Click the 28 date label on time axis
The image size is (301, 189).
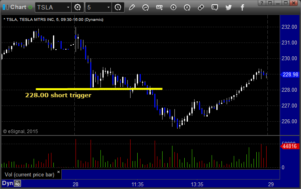(x=76, y=184)
